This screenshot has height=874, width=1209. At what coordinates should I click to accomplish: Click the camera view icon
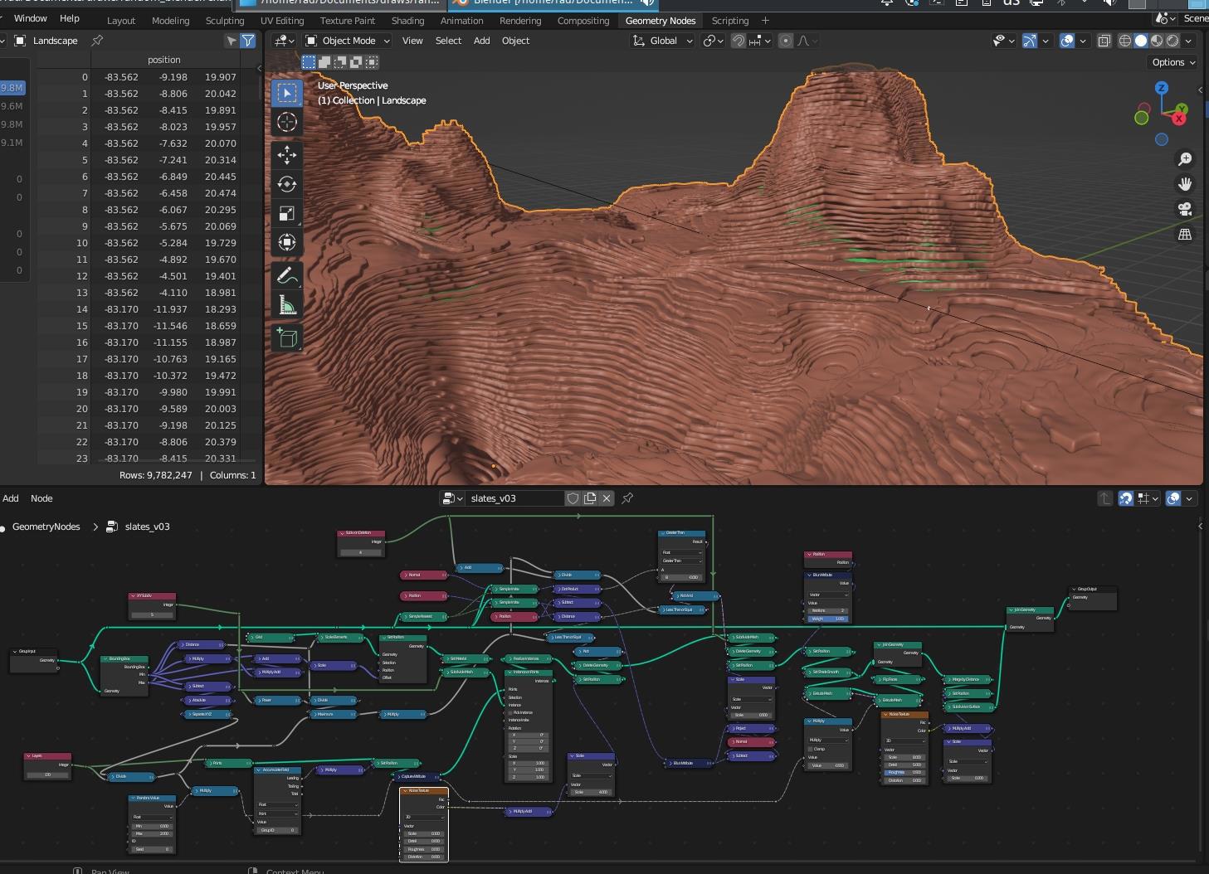click(1185, 209)
